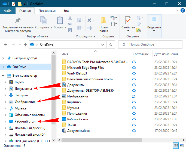This screenshot has width=186, height=149.
Task: Refresh the OneDrive folder listing
Action: (111, 44)
